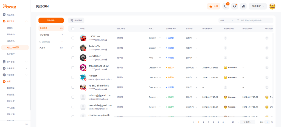Collapse sidebar using bottom menu icon
The image size is (281, 127).
(26, 124)
